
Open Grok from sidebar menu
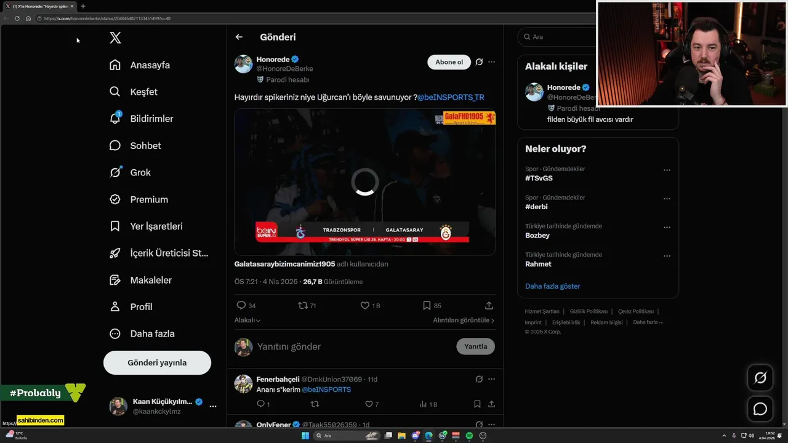click(130, 172)
